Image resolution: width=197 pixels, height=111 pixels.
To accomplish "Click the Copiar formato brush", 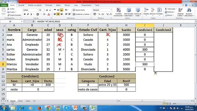I will point(8,15).
